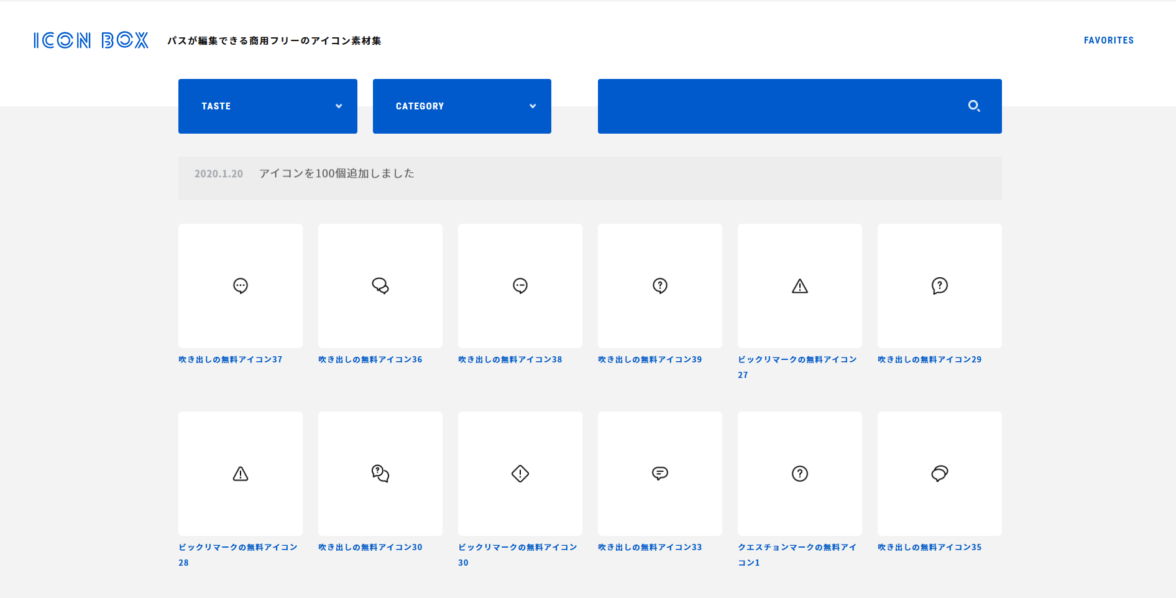The width and height of the screenshot is (1176, 598).
Task: Select circled question mark icon 1
Action: [x=800, y=474]
